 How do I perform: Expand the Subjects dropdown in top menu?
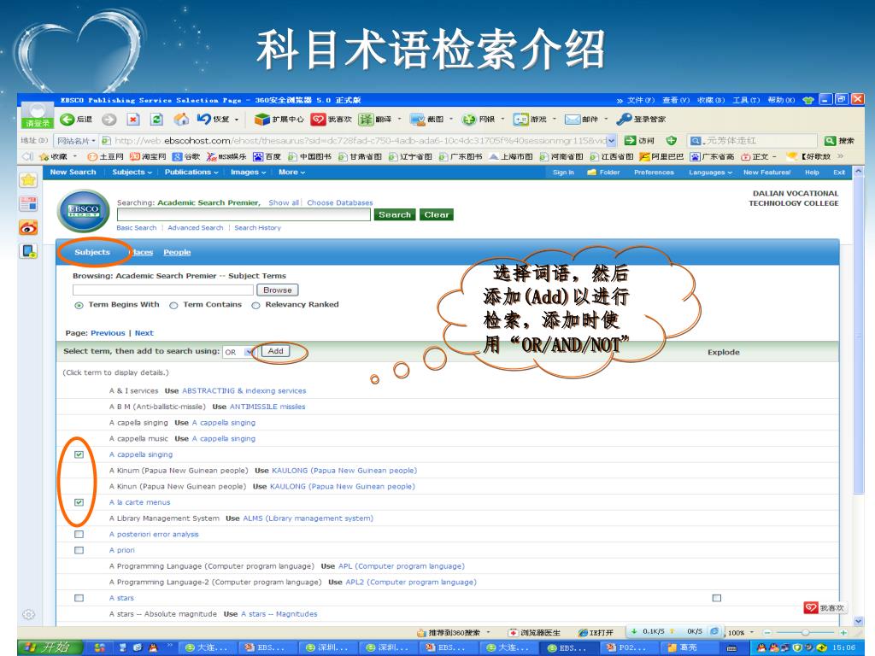point(132,173)
